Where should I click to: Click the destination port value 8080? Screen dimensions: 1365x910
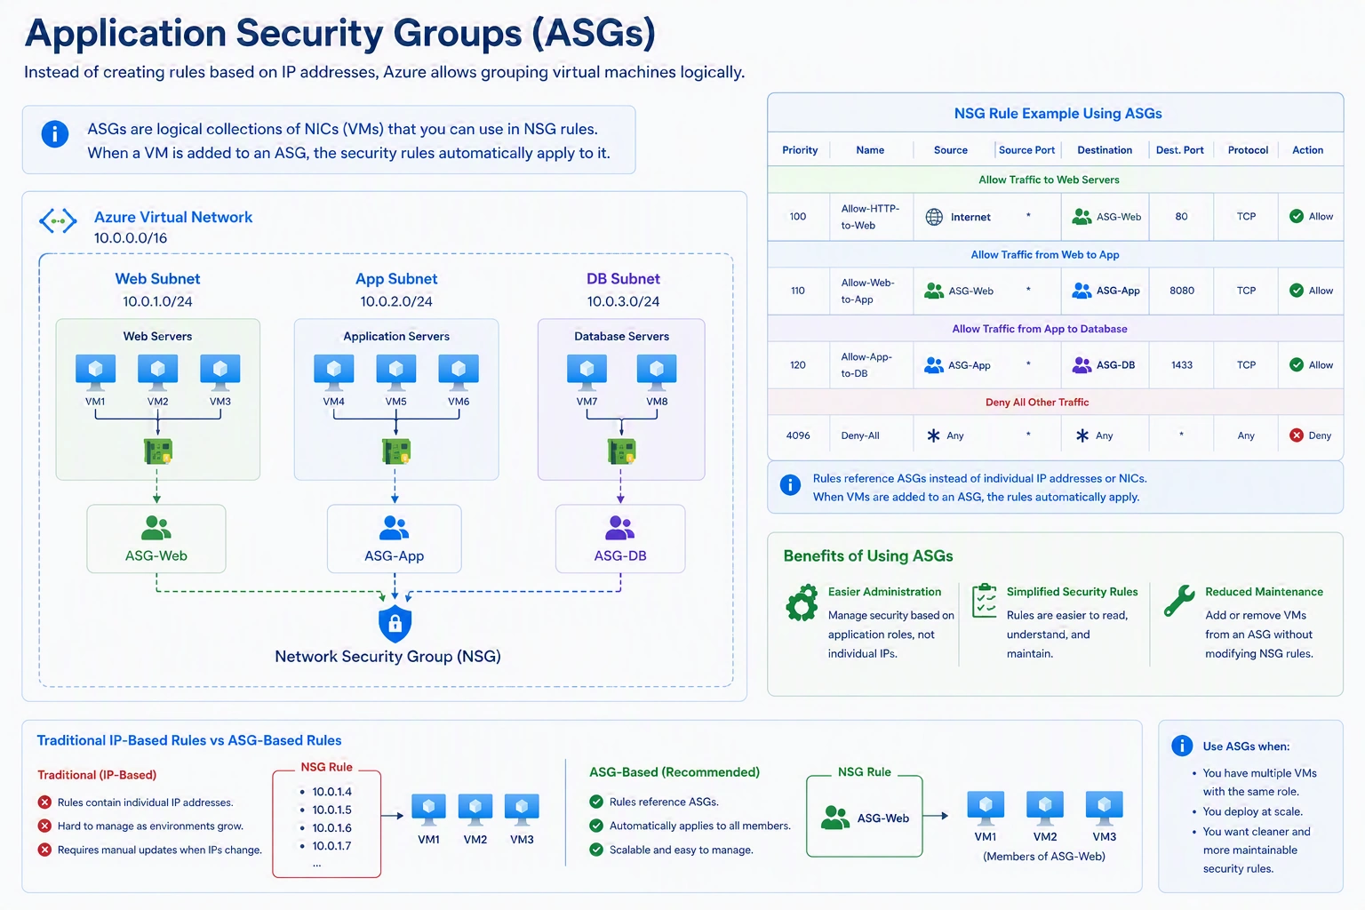[x=1182, y=291]
